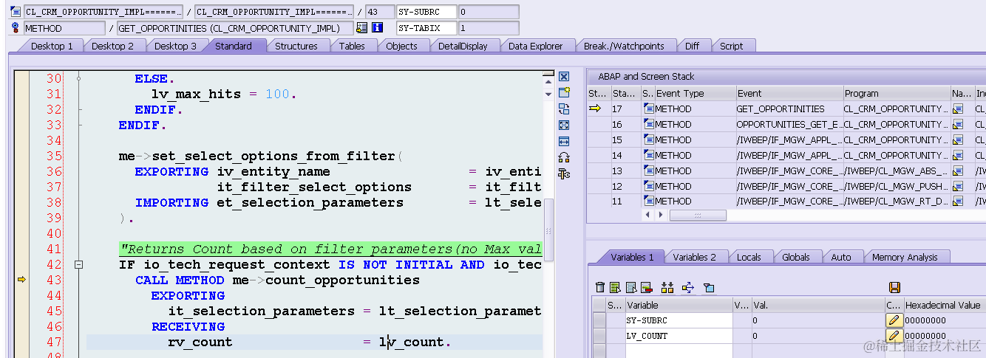Click the pencil edit icon for SY-SUBRC

[894, 320]
